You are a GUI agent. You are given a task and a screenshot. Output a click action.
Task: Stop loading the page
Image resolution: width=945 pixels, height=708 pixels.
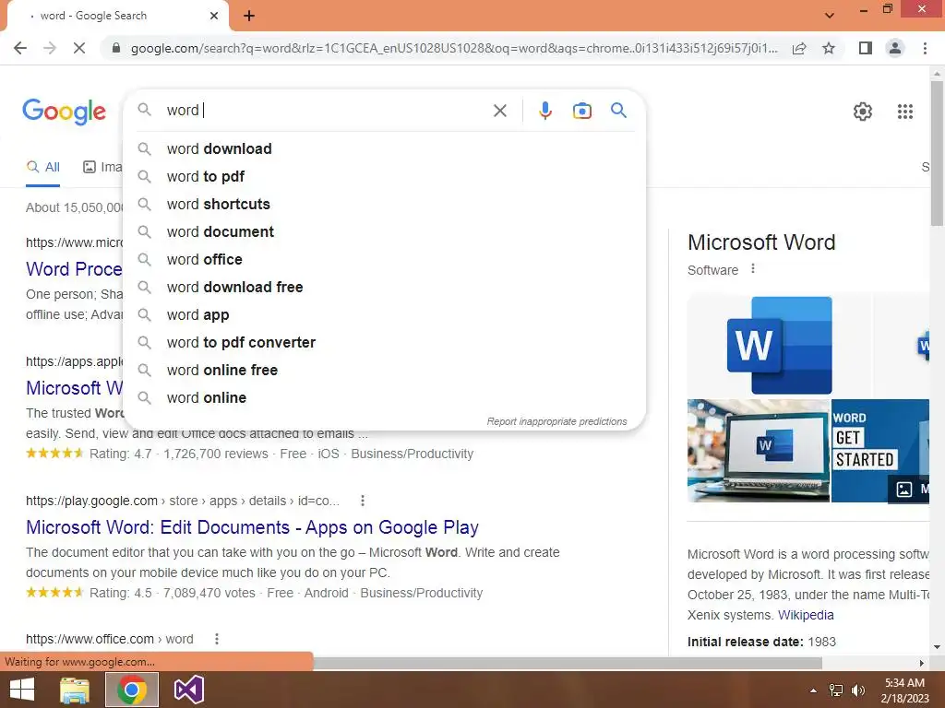tap(79, 48)
